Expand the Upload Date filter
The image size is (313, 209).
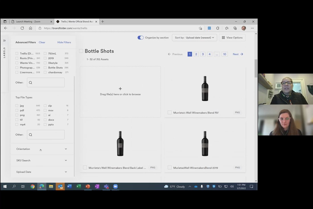pyautogui.click(x=42, y=172)
